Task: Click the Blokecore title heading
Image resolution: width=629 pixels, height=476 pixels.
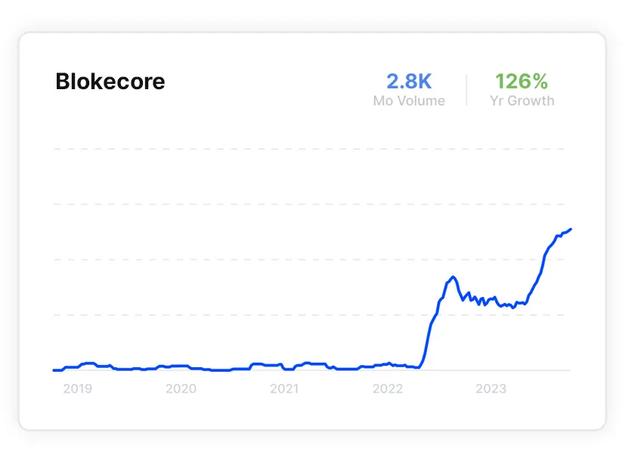Action: tap(110, 82)
